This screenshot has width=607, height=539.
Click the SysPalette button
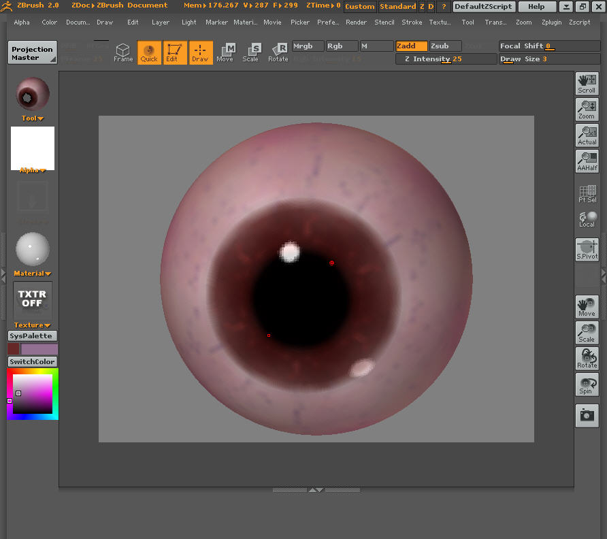click(x=33, y=336)
